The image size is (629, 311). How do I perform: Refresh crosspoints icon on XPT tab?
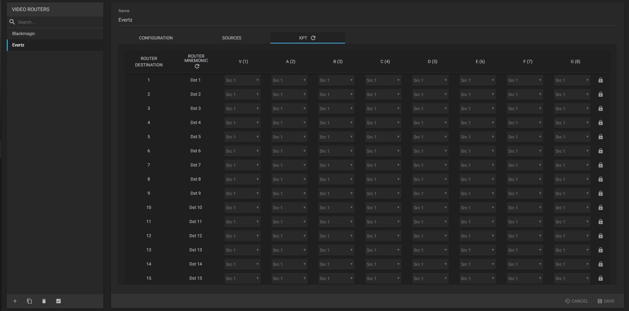pyautogui.click(x=313, y=38)
